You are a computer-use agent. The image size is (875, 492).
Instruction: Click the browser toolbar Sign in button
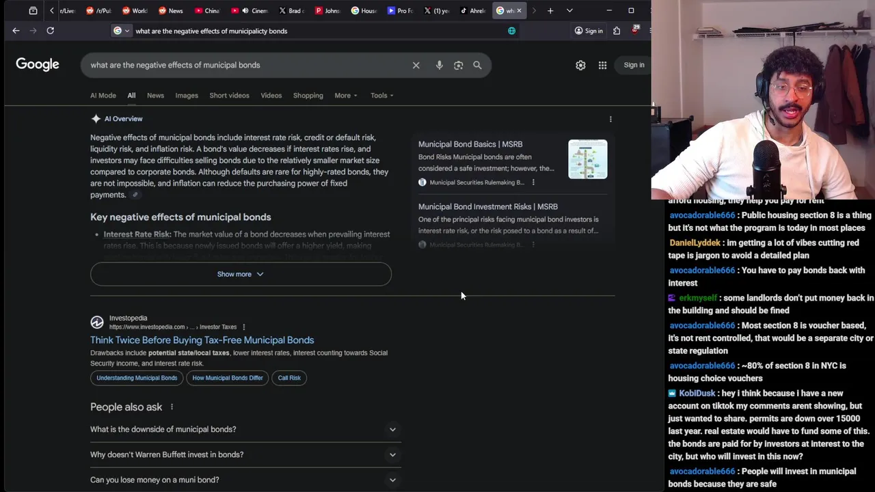(x=589, y=31)
